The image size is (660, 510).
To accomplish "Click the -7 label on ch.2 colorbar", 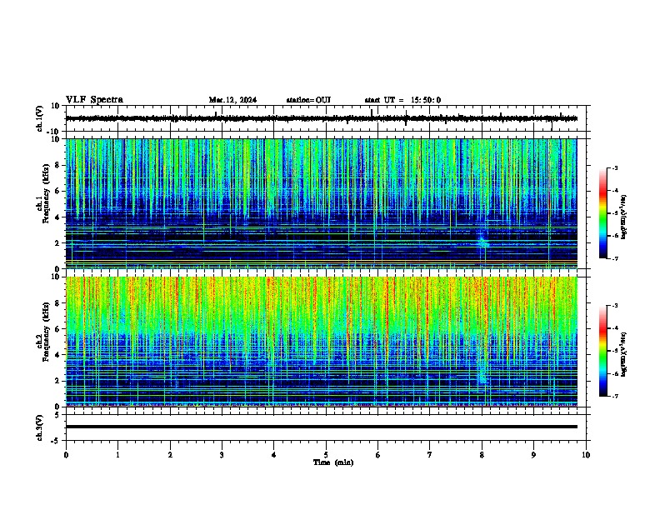I will (x=614, y=396).
